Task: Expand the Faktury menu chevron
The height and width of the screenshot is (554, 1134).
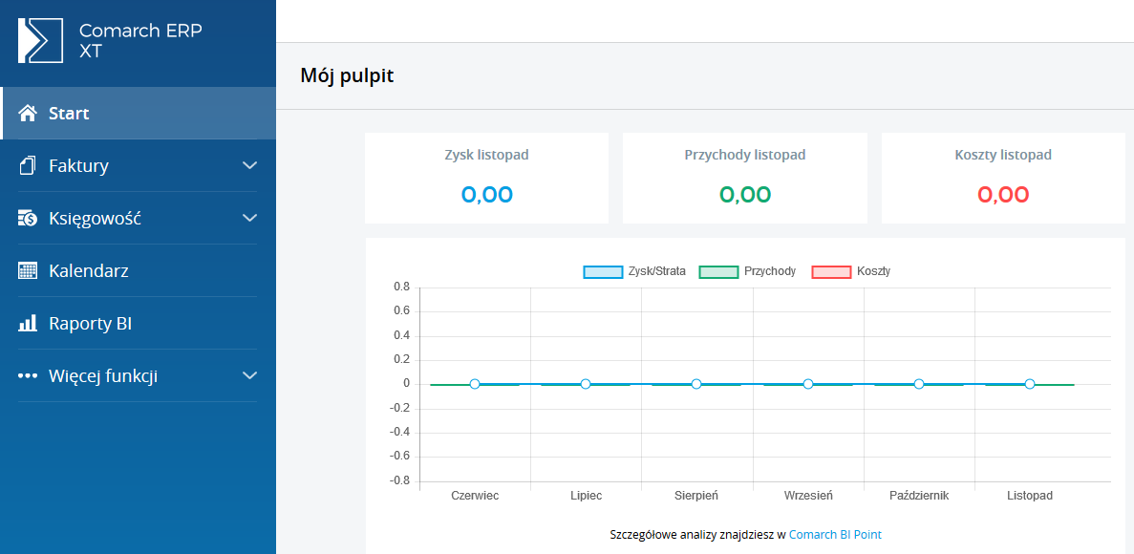Action: (x=249, y=165)
